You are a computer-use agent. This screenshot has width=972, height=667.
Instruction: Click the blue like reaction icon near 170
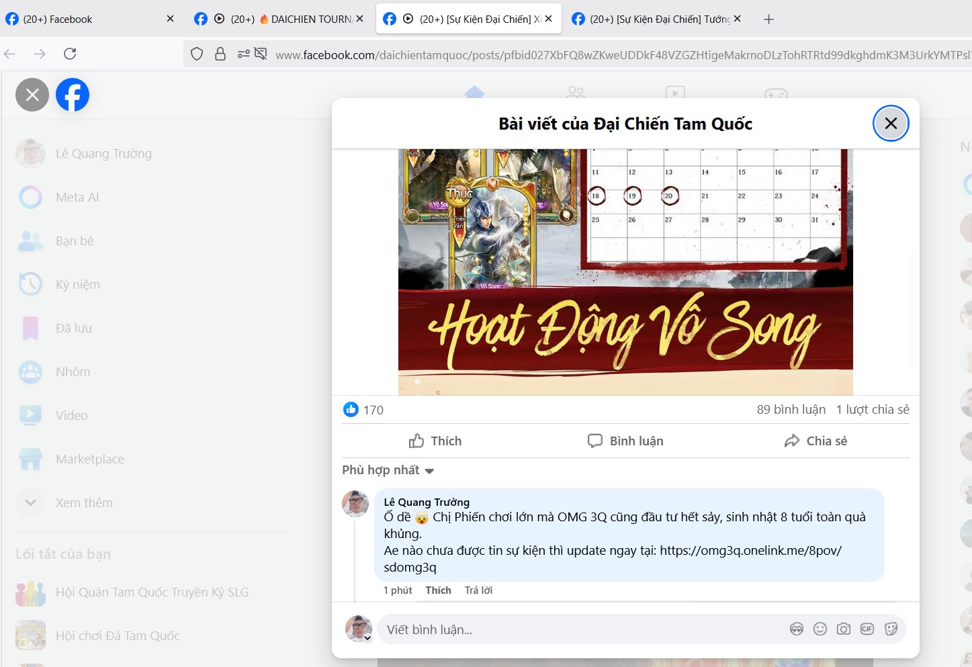(351, 409)
